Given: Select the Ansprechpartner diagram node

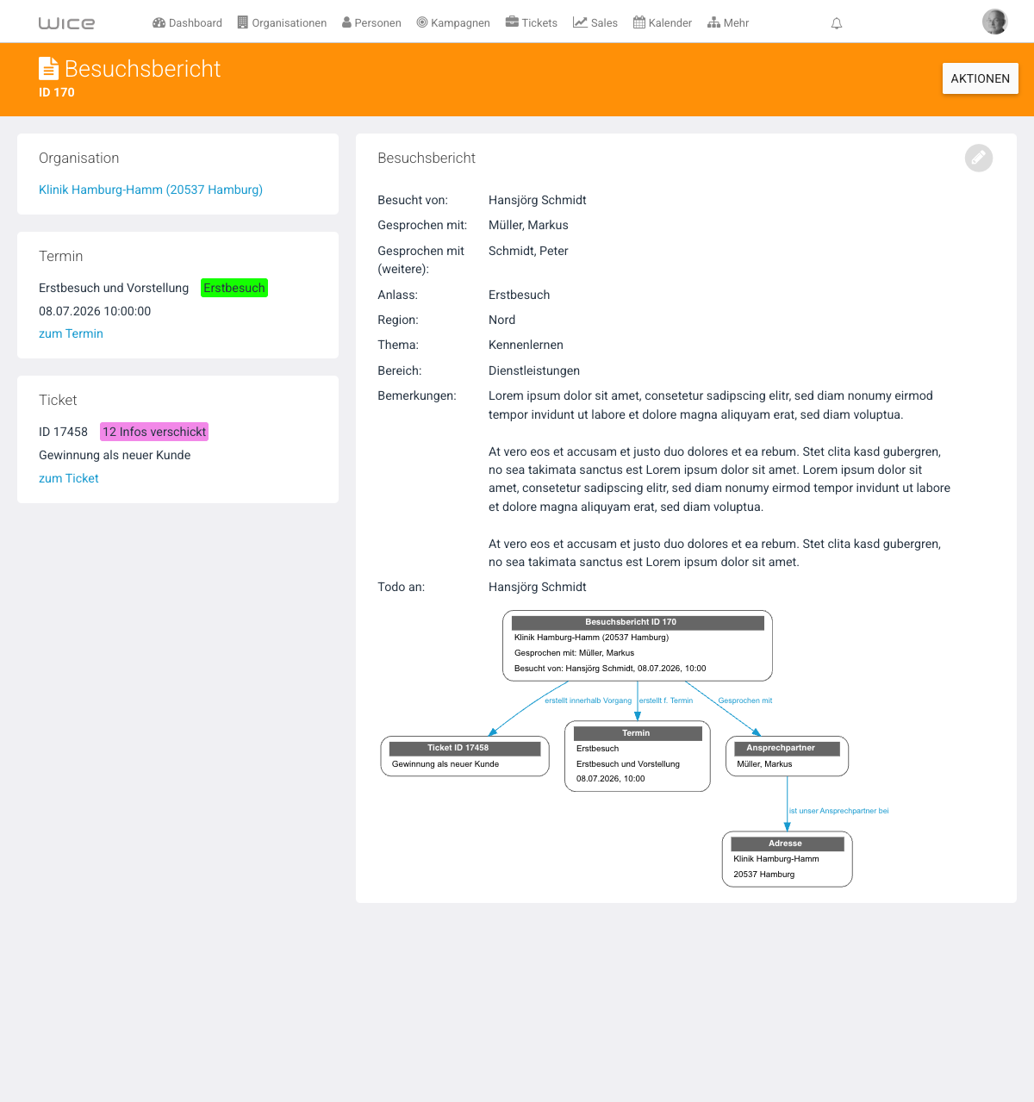Looking at the screenshot, I should 788,756.
